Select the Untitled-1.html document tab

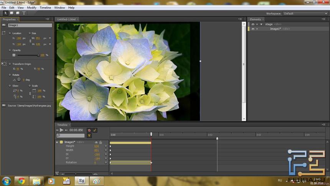coord(66,19)
